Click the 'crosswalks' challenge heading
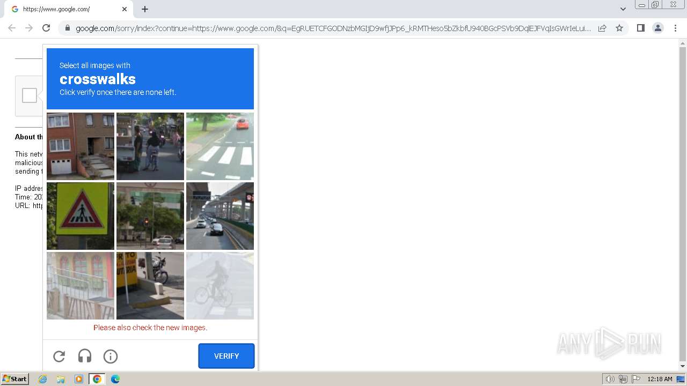687x386 pixels. click(98, 79)
